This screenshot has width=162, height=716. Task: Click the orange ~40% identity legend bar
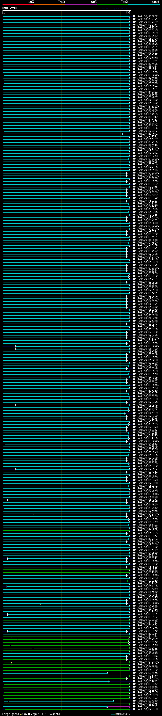click(50, 5)
